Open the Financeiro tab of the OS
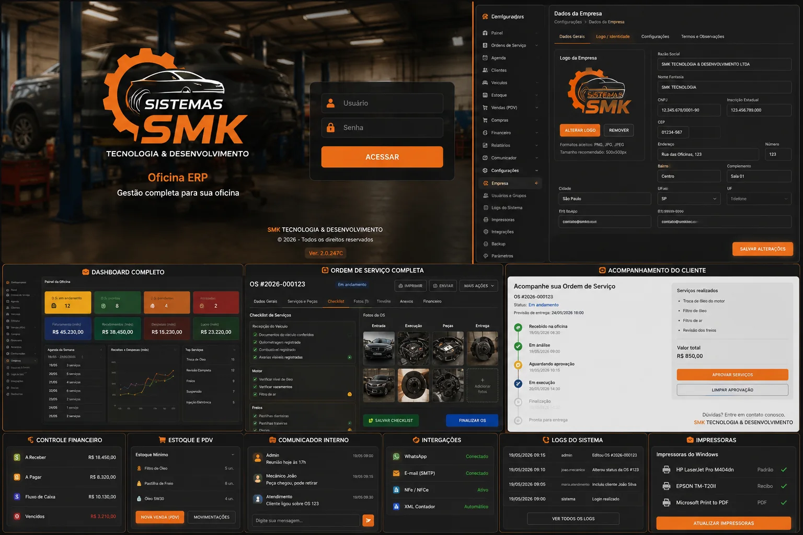The width and height of the screenshot is (803, 535). (x=432, y=301)
